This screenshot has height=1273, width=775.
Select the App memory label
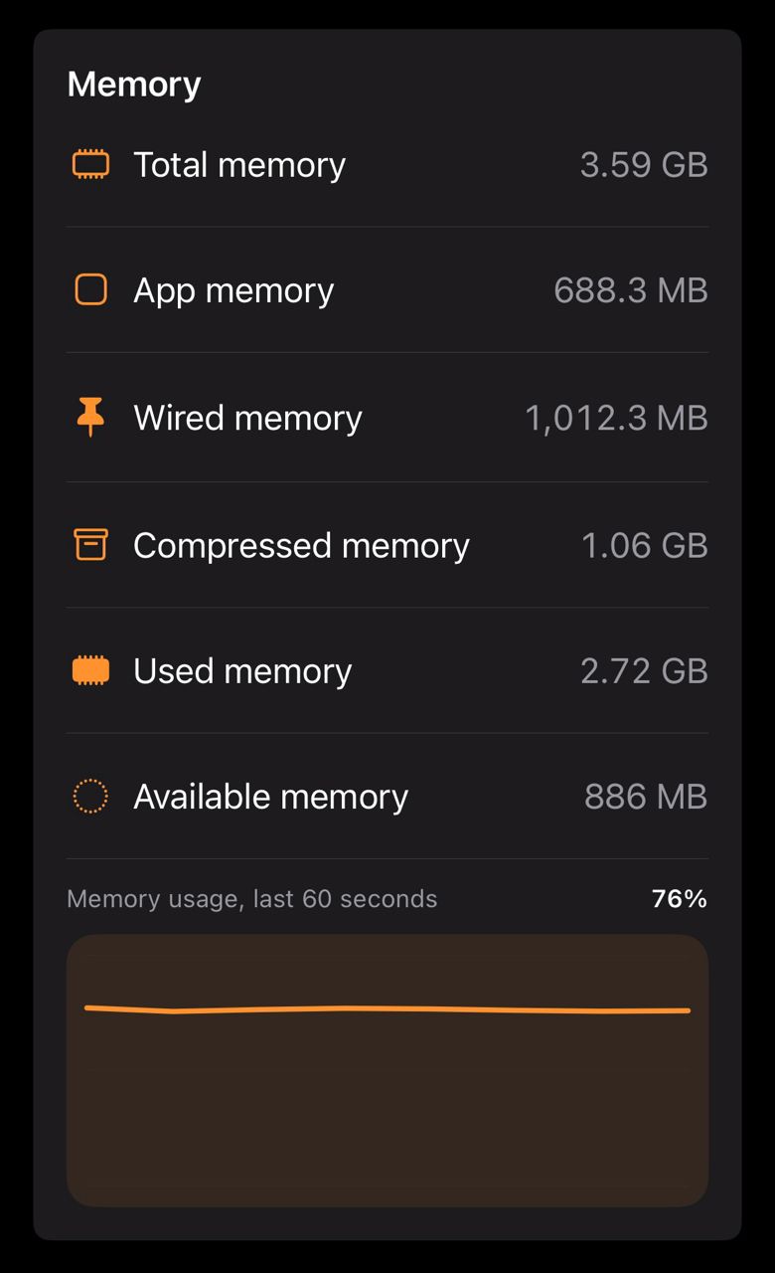tap(233, 290)
